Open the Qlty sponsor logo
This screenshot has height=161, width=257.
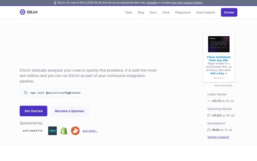tap(52, 131)
